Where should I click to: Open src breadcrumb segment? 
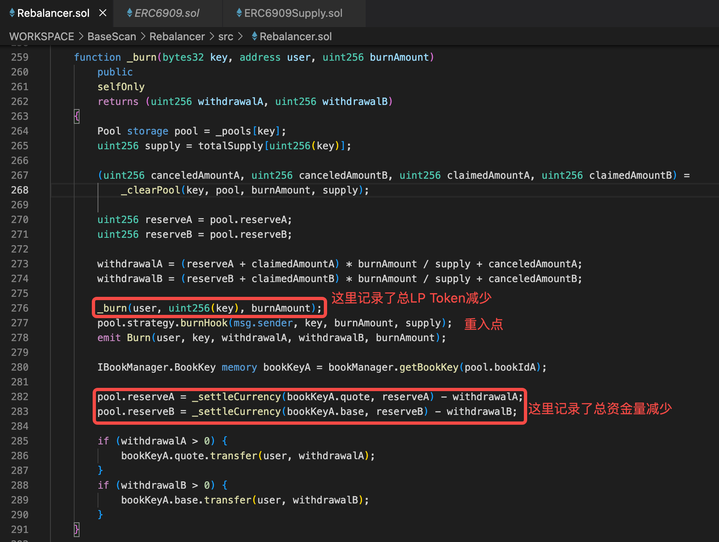225,36
